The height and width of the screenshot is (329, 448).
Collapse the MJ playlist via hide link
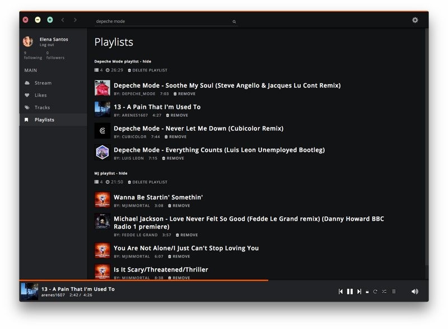click(x=123, y=173)
